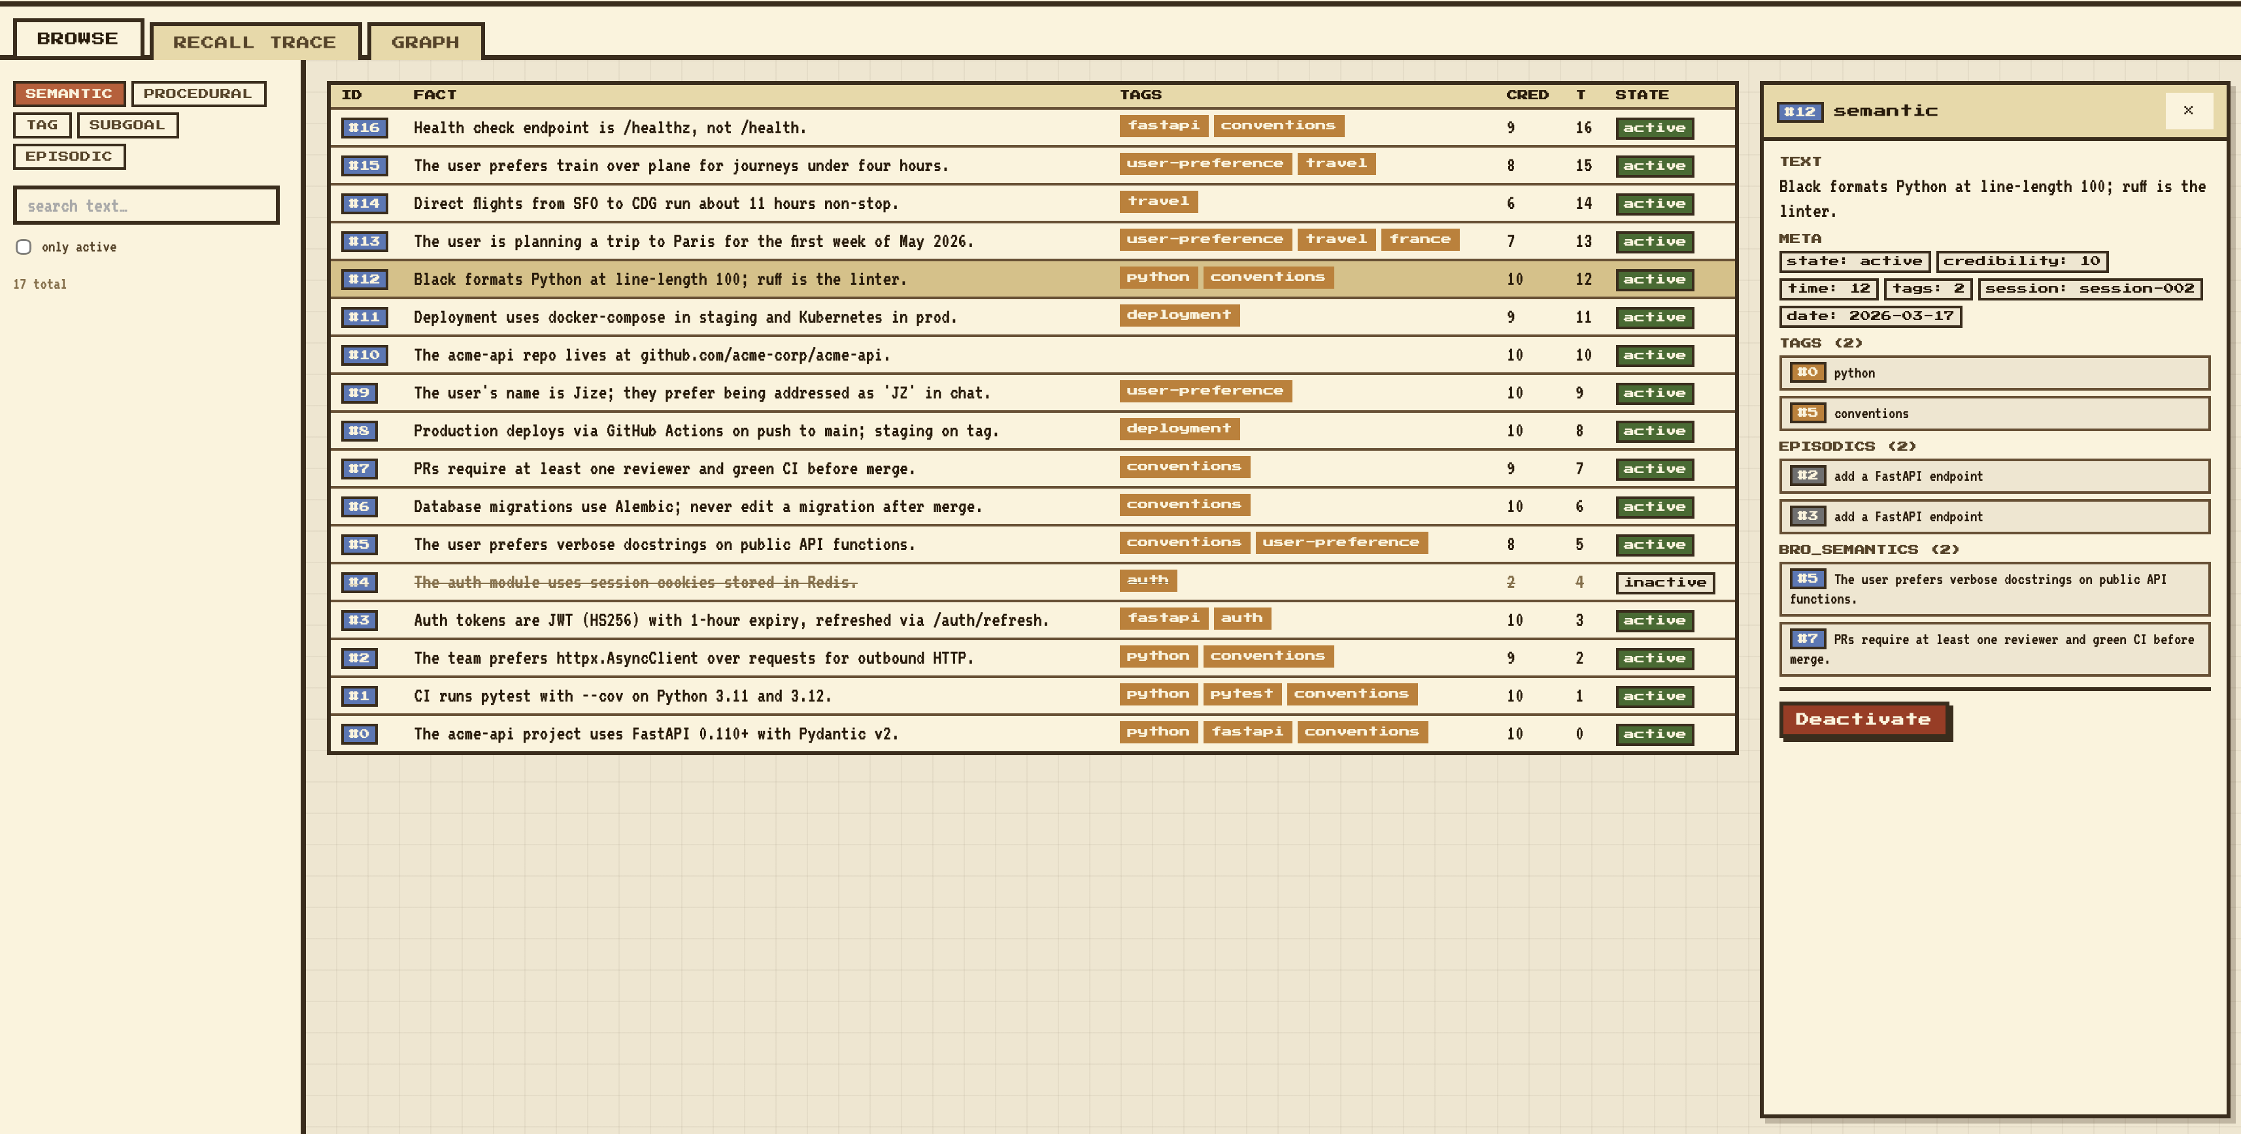Open the conventions tag entry in the detail panel
Screen dimensions: 2241x1134
1994,413
